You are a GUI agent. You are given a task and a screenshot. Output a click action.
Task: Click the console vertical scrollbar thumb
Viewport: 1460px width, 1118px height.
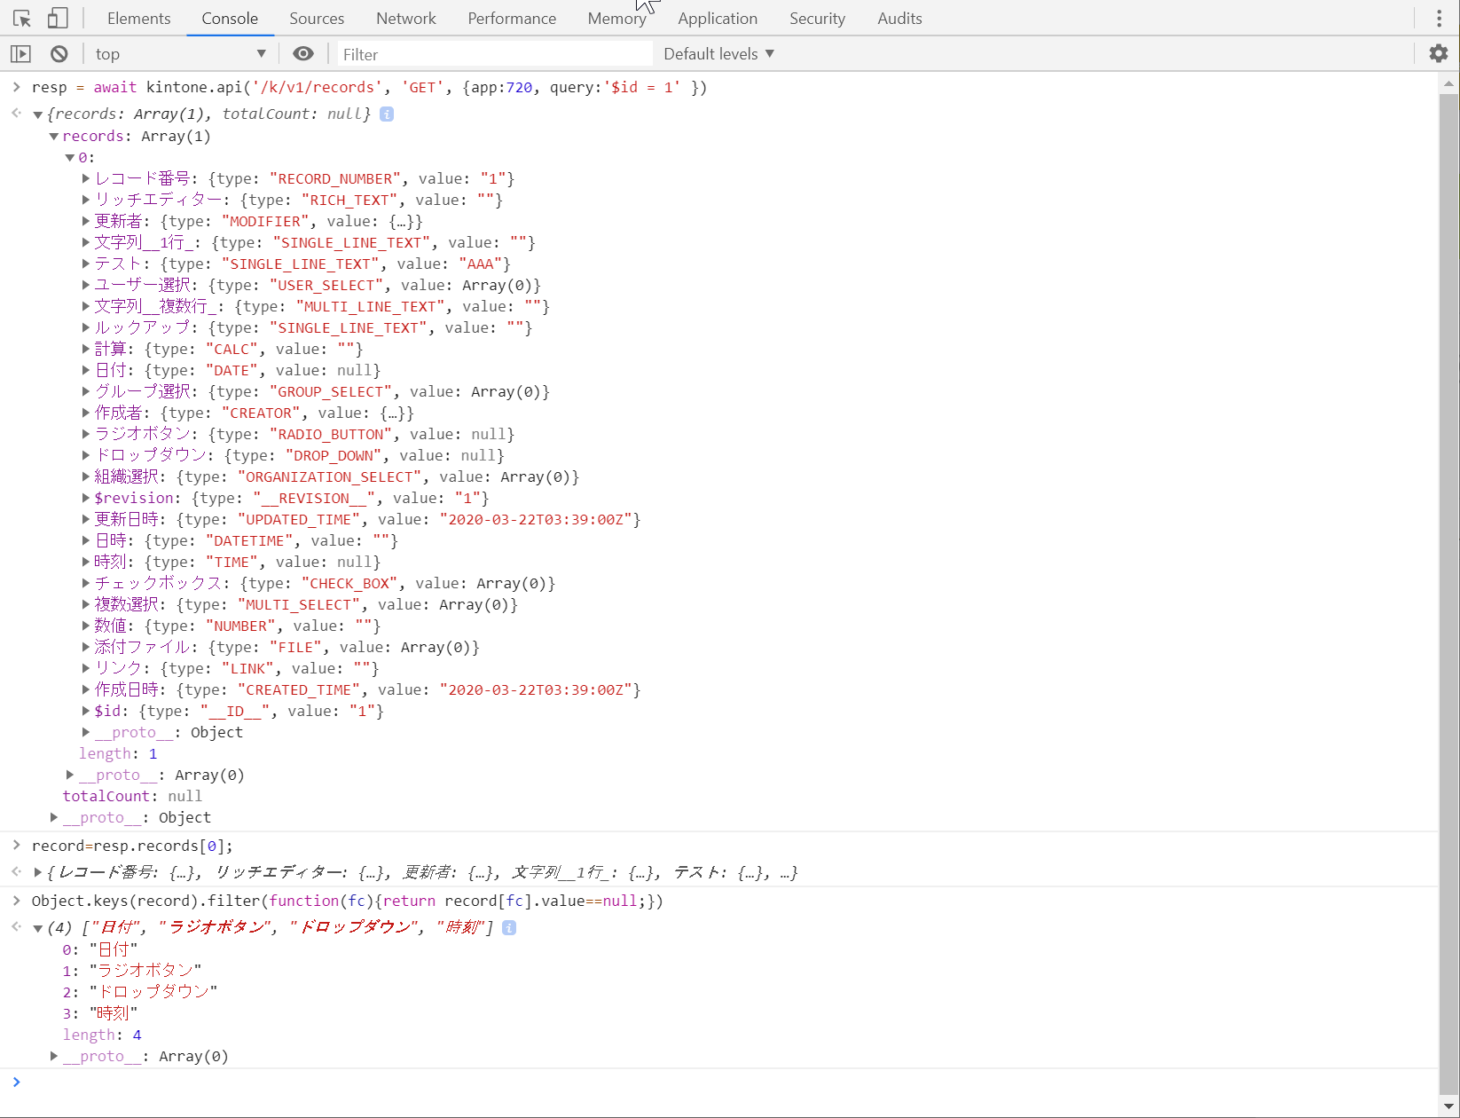click(1448, 594)
